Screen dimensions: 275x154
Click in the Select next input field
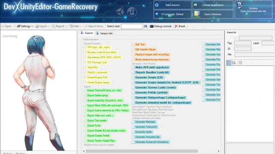tap(132, 27)
